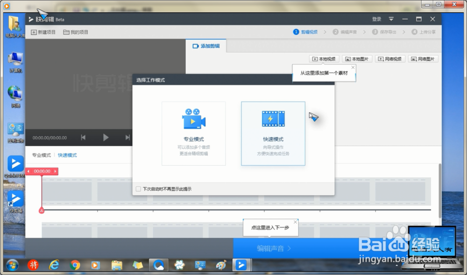Image resolution: width=467 pixels, height=275 pixels.
Task: Click the skip to previous frame button
Action: coord(84,137)
